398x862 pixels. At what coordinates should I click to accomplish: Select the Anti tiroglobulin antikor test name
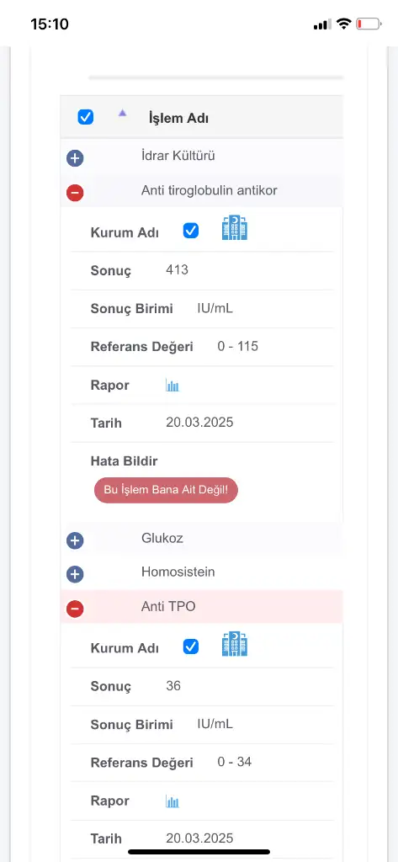(x=209, y=190)
